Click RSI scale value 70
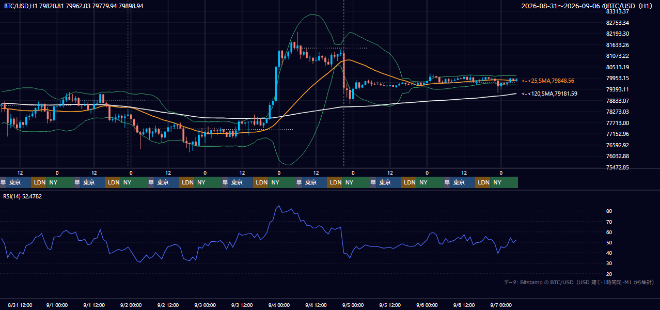Screen dimensions: 660x310 (609, 222)
